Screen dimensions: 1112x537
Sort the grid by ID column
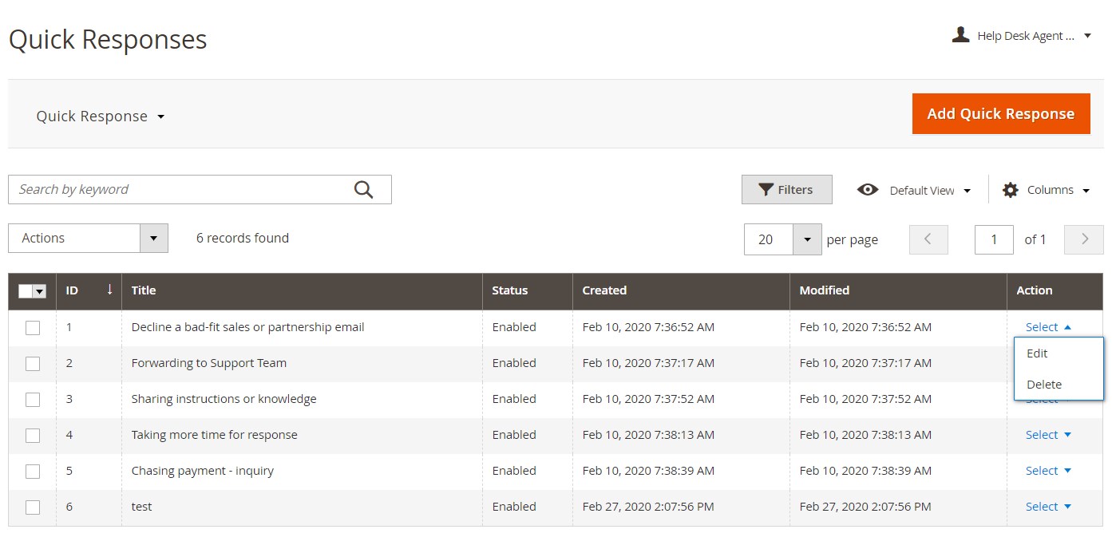pyautogui.click(x=89, y=290)
